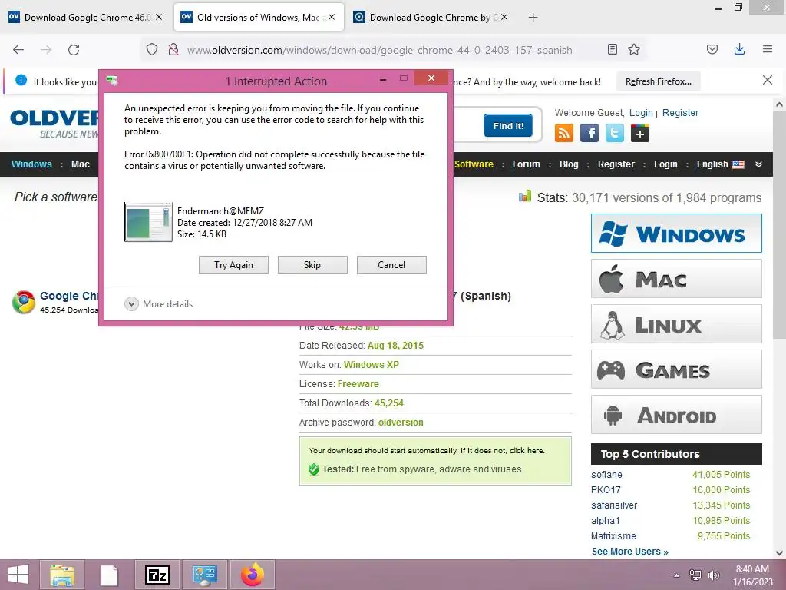Open the Windows nav menu item
Screen dimensions: 786x590
[31, 164]
